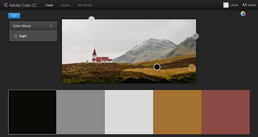Select the gray picker at image's right edge
258x137 pixels.
click(x=195, y=36)
